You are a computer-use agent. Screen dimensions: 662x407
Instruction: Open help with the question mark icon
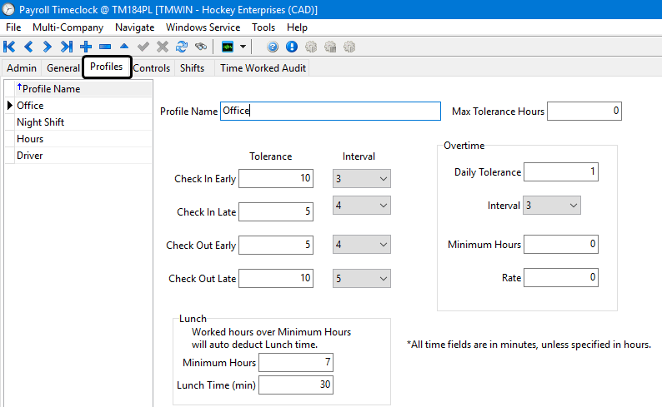click(273, 47)
